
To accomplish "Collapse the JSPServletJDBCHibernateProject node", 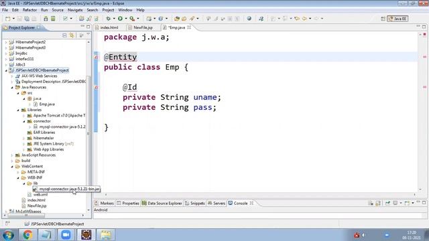I will [6, 70].
